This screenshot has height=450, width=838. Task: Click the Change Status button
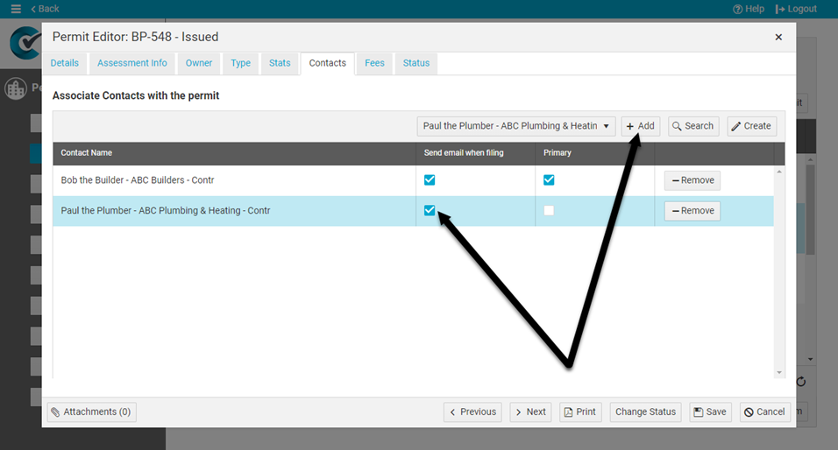646,412
